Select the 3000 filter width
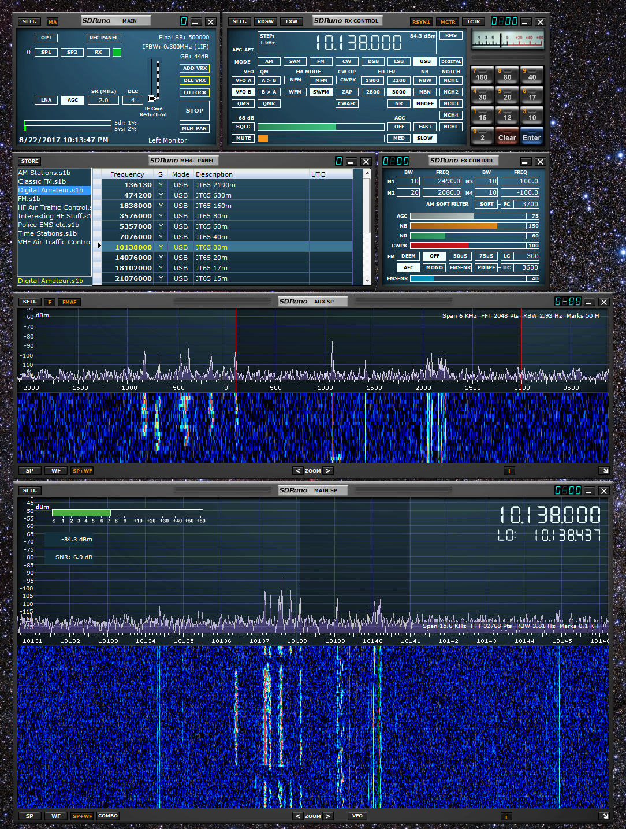626x829 pixels. tap(399, 92)
